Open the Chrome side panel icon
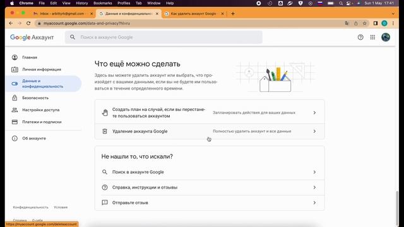The height and width of the screenshot is (227, 404). click(x=376, y=23)
